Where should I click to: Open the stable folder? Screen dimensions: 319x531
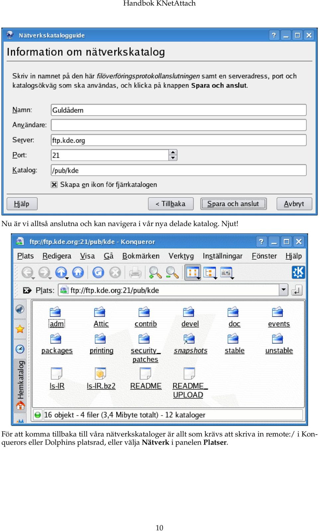point(234,344)
